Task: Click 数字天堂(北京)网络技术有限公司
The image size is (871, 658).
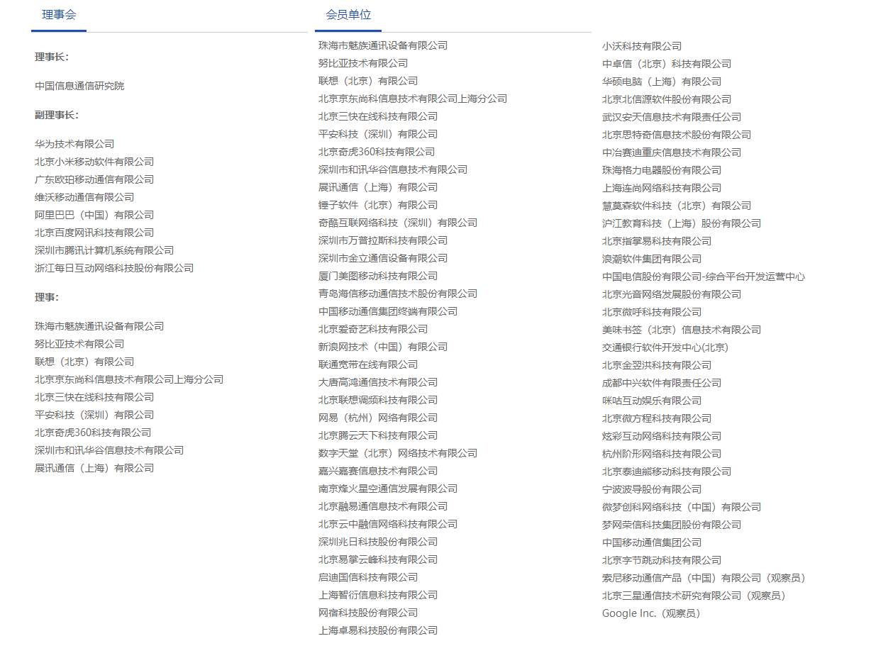Action: 398,453
